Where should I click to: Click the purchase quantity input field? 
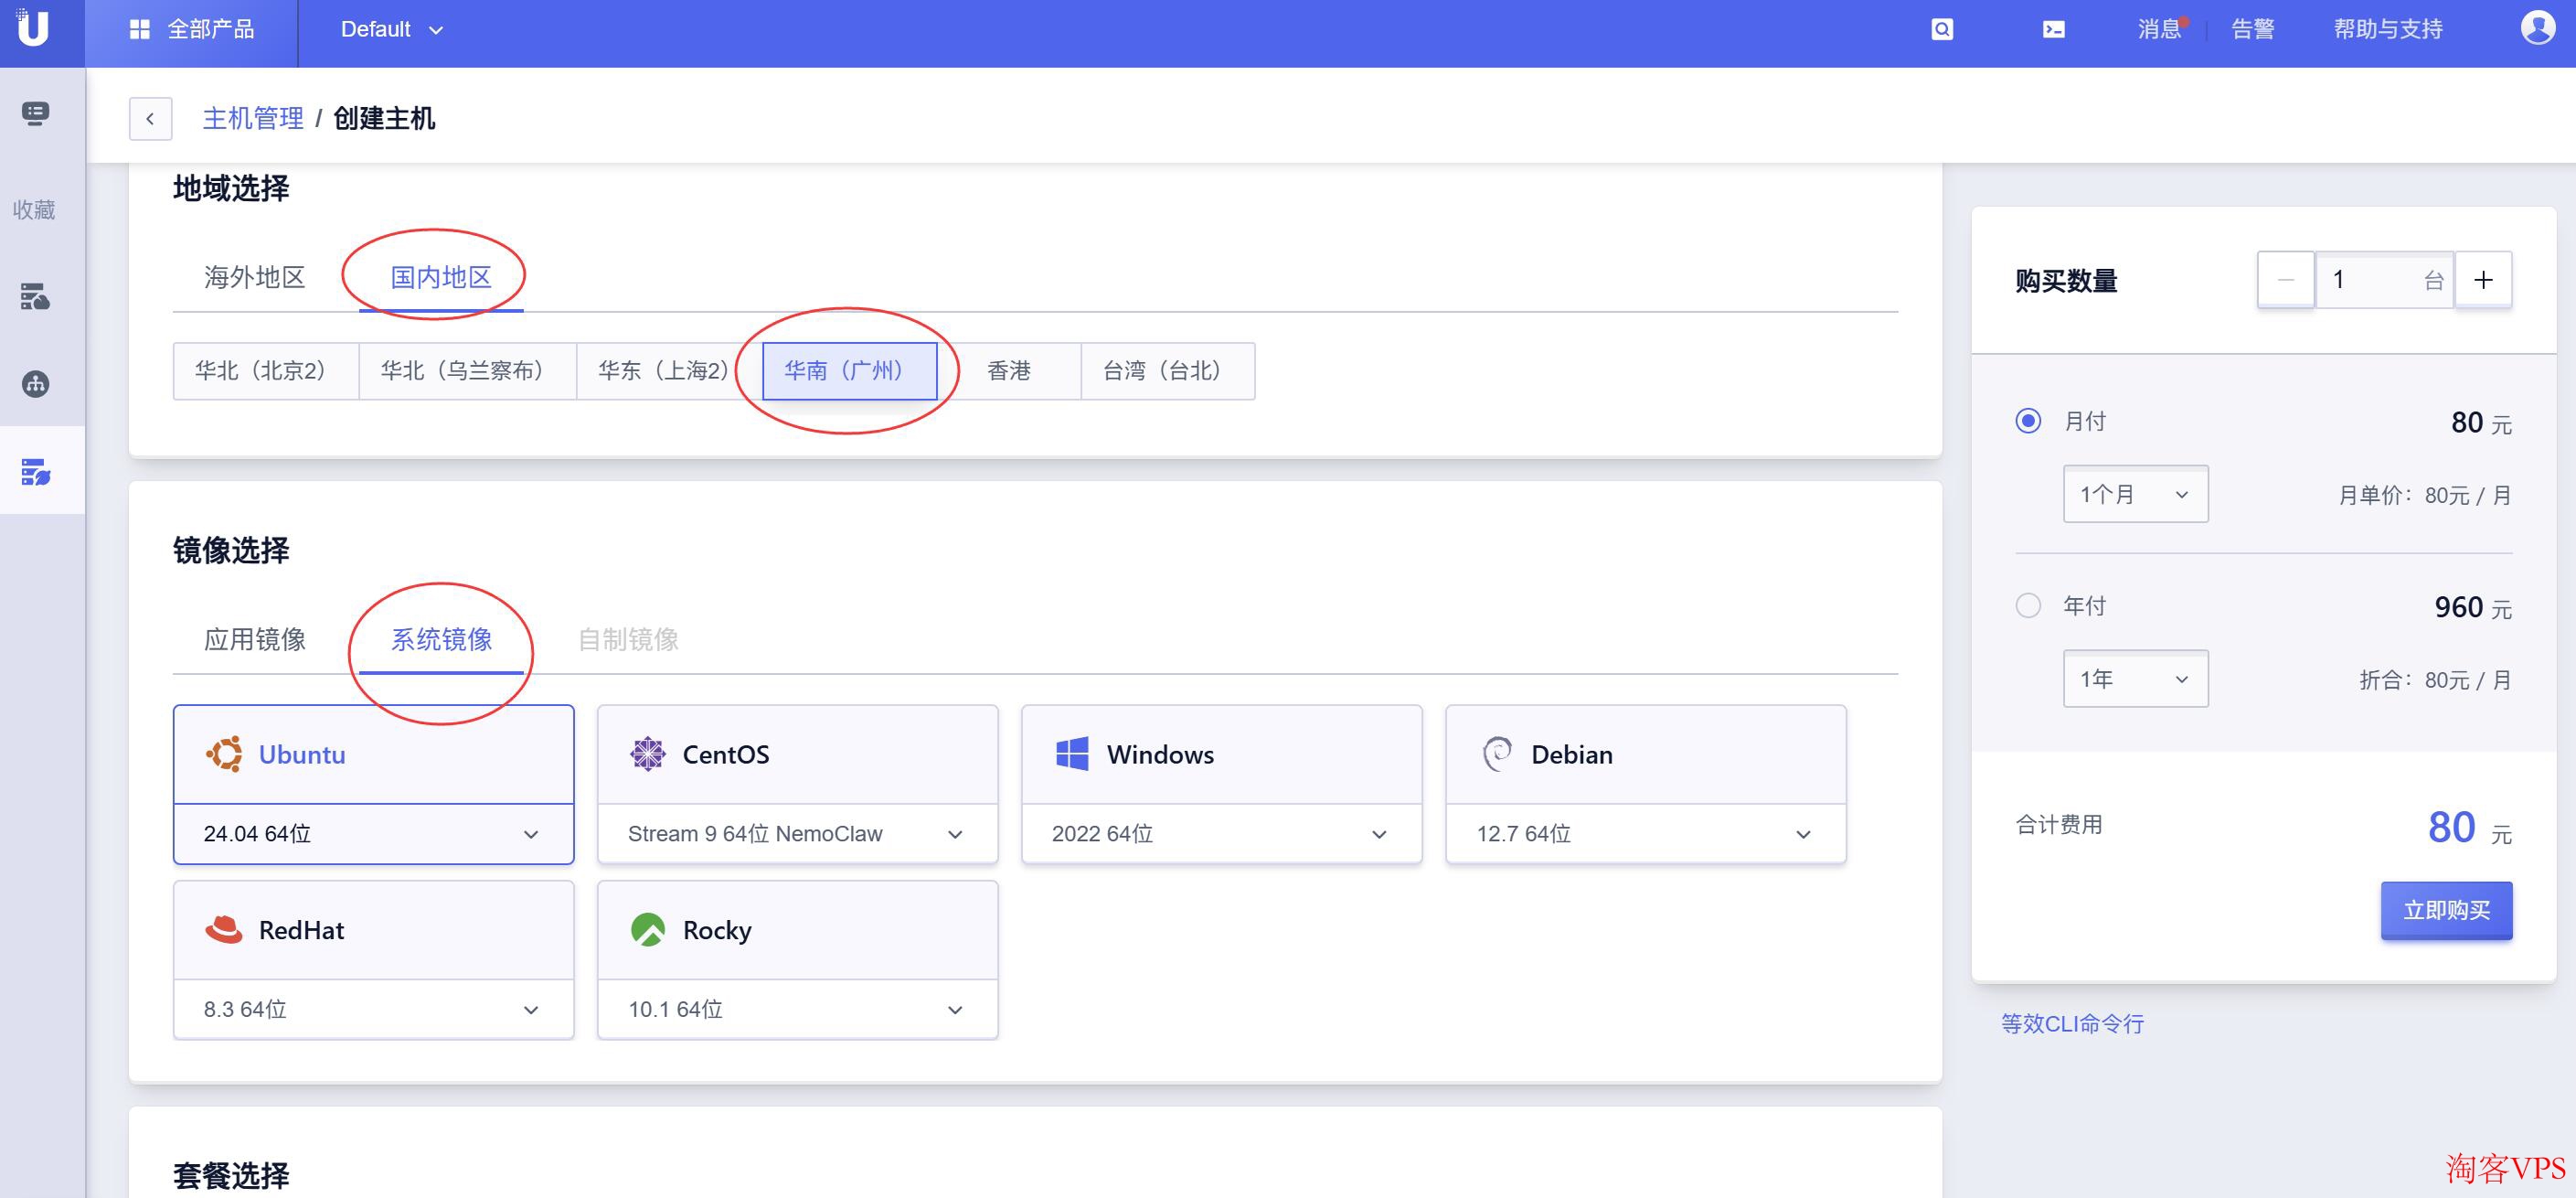click(2384, 280)
